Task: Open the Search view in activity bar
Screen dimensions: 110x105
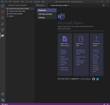Action: tap(3, 12)
